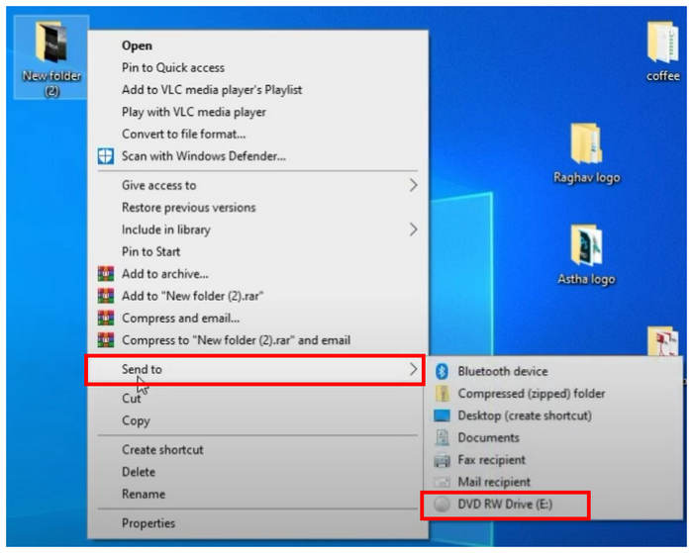Select Add to VLC media player's Playlist
Screen dimensions: 693x553
pos(257,90)
